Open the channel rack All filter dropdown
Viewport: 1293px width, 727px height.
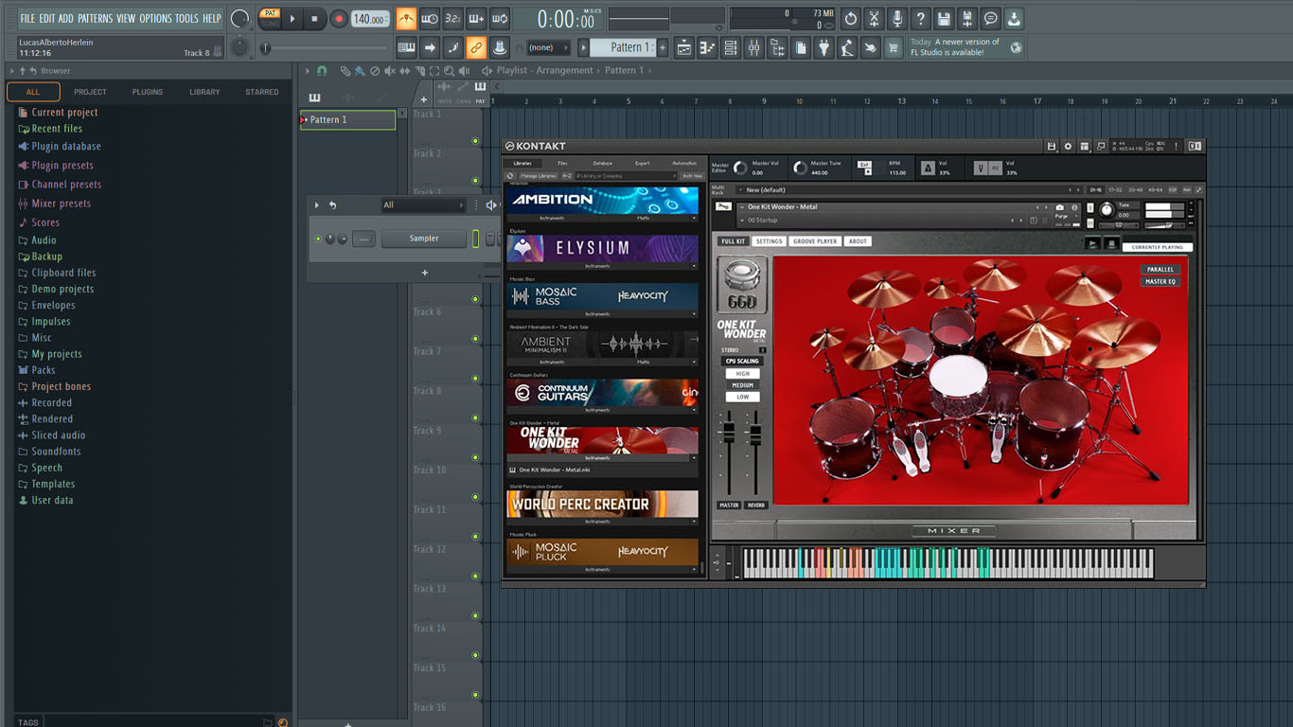[423, 204]
